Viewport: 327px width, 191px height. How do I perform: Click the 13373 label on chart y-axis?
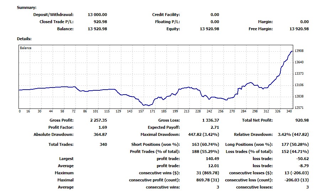click(300, 74)
